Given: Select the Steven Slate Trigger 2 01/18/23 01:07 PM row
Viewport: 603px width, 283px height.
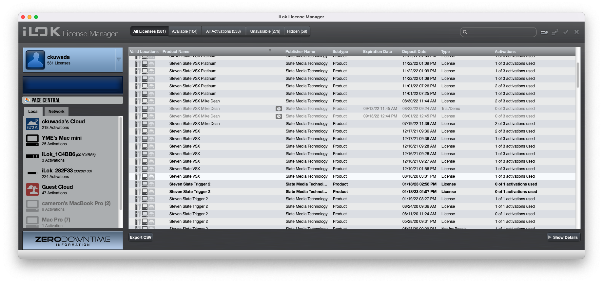Looking at the screenshot, I should (352, 192).
